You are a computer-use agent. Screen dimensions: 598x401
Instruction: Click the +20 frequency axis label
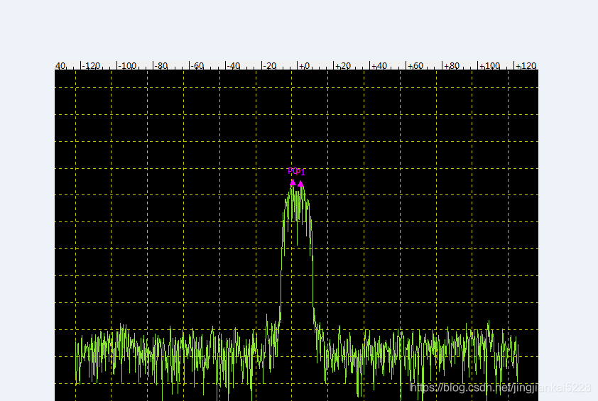tap(343, 66)
